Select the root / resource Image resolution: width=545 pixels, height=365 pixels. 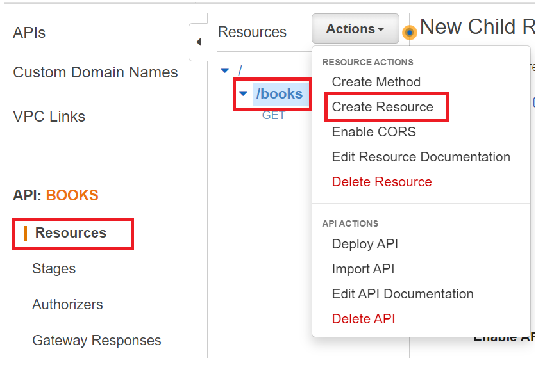[x=240, y=70]
